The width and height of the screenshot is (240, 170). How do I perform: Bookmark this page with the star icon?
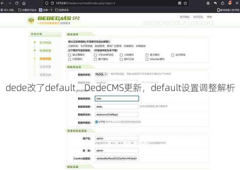tap(185, 3)
